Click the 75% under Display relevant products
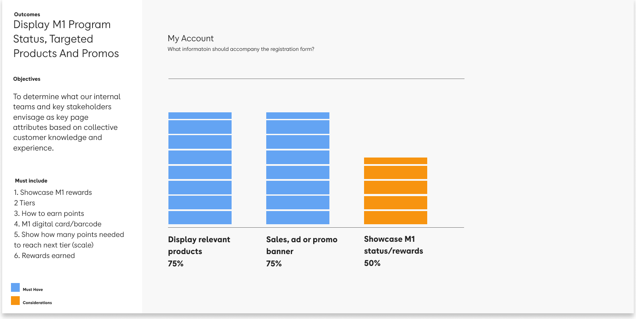Viewport: 636px width, 319px height. 175,263
